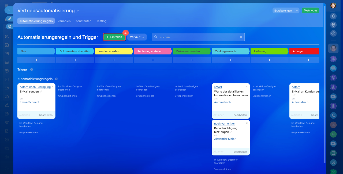This screenshot has height=174, width=343.
Task: Close the slider panel with the X button
Action: [9, 10]
